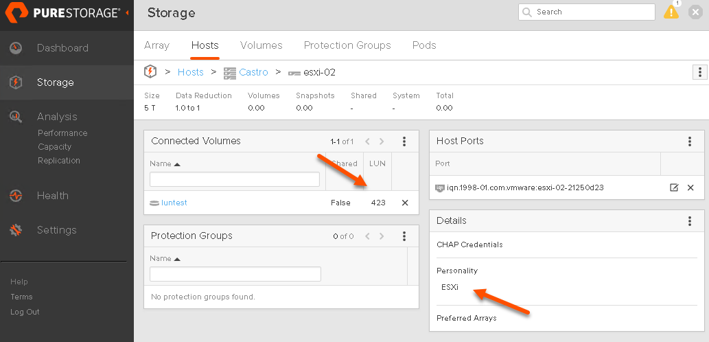Screen dimensions: 709x342
Task: Focus the top Search field
Action: (586, 12)
